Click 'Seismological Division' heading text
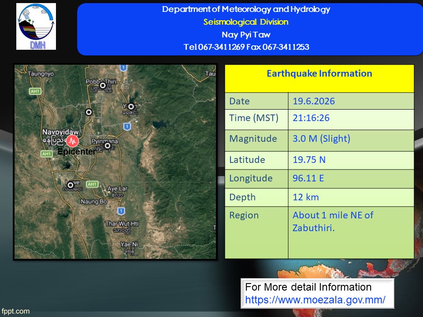The height and width of the screenshot is (317, 423). pyautogui.click(x=246, y=22)
